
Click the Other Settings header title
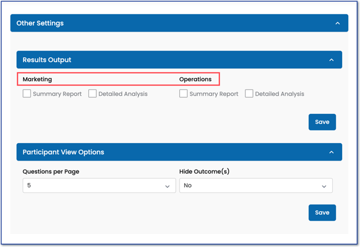[40, 23]
